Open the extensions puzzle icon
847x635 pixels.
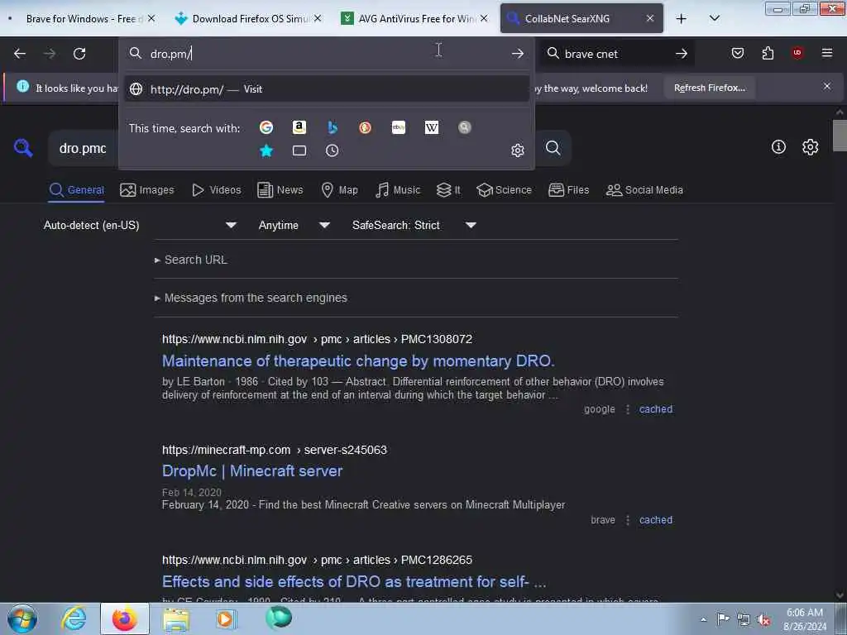[x=768, y=53]
